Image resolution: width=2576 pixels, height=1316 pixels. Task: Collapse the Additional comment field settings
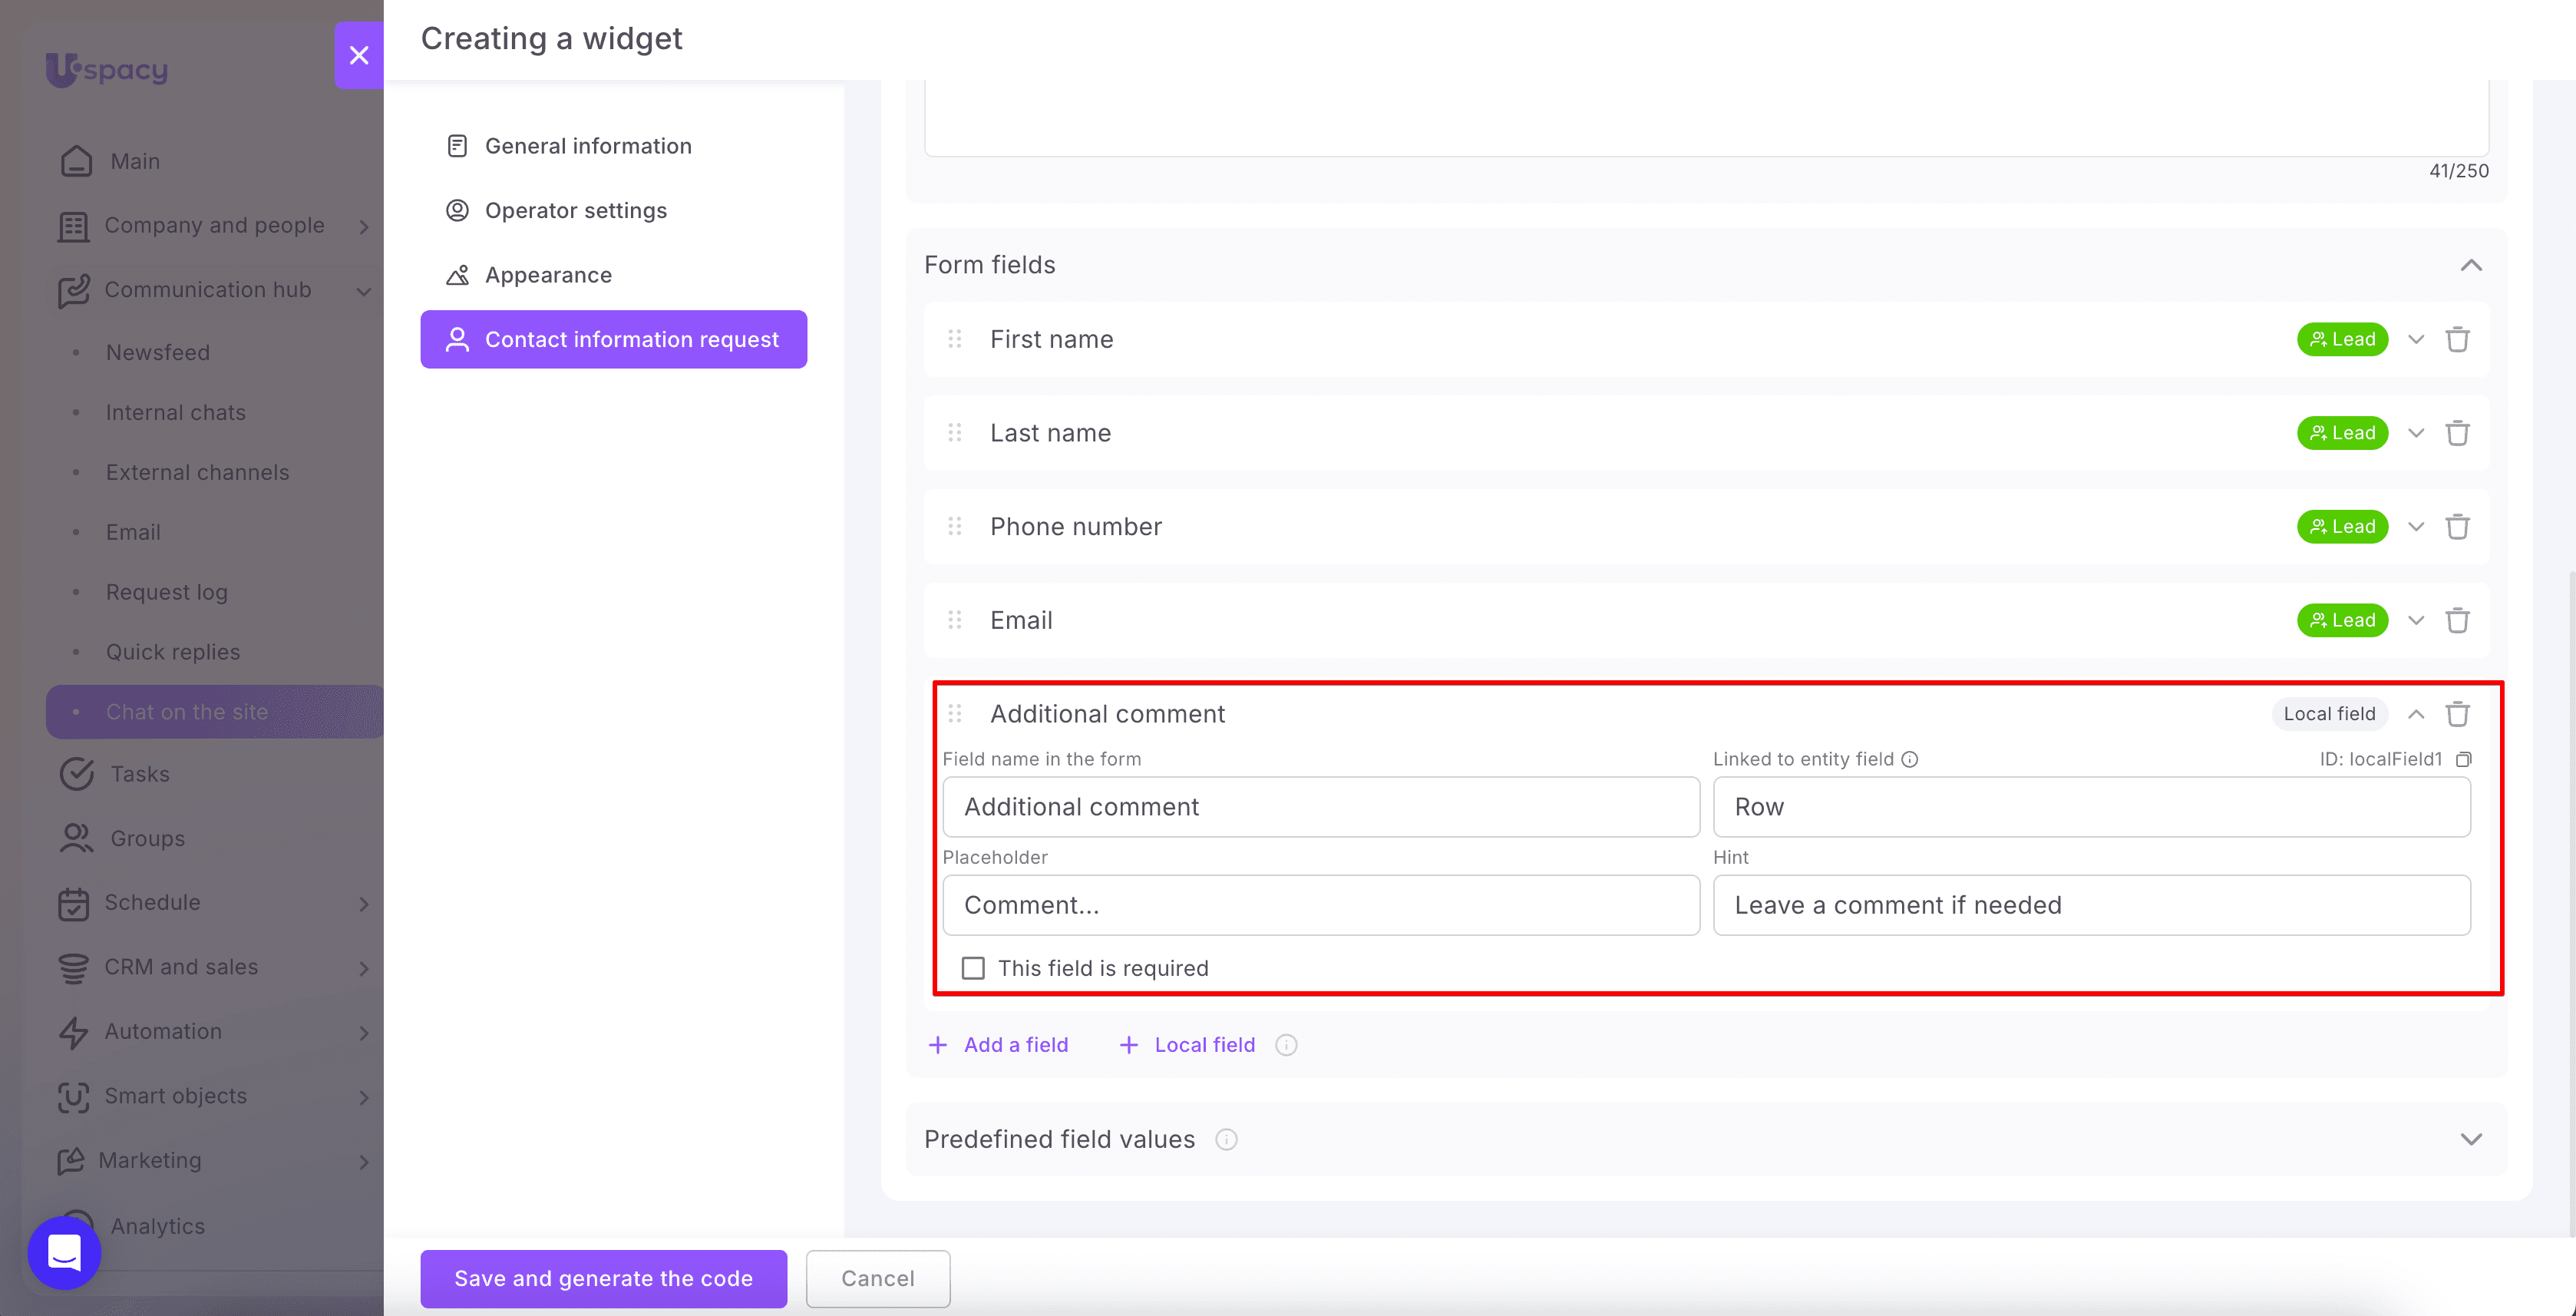coord(2416,714)
